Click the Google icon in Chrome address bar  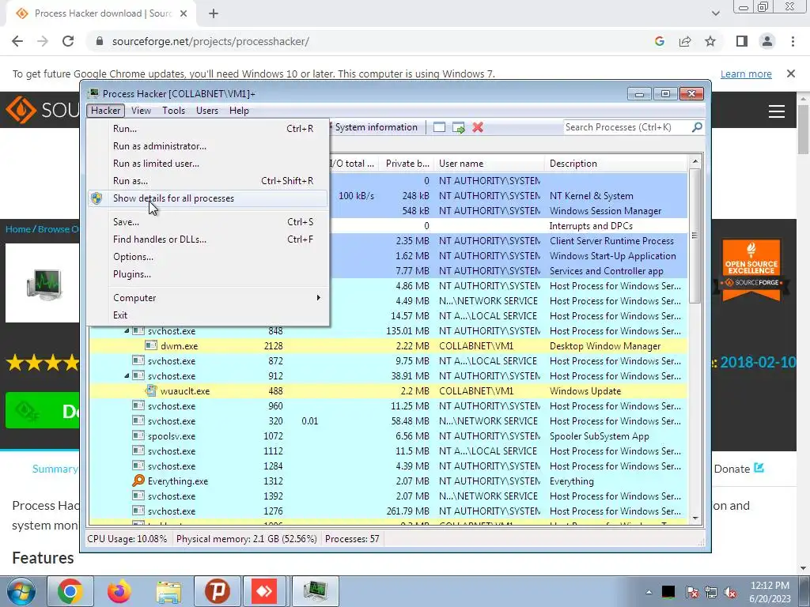click(x=659, y=41)
